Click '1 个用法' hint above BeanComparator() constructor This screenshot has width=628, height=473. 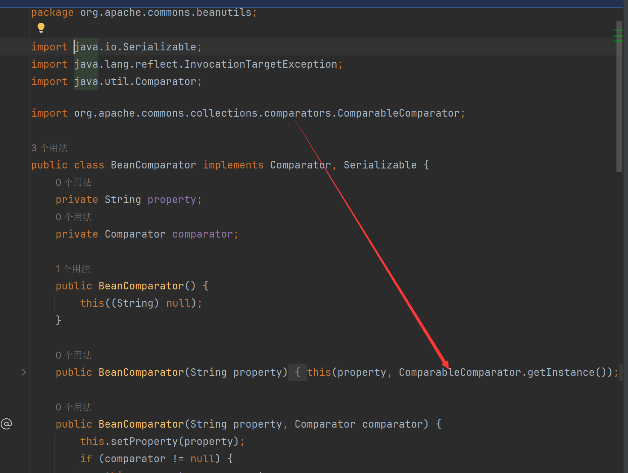click(73, 269)
